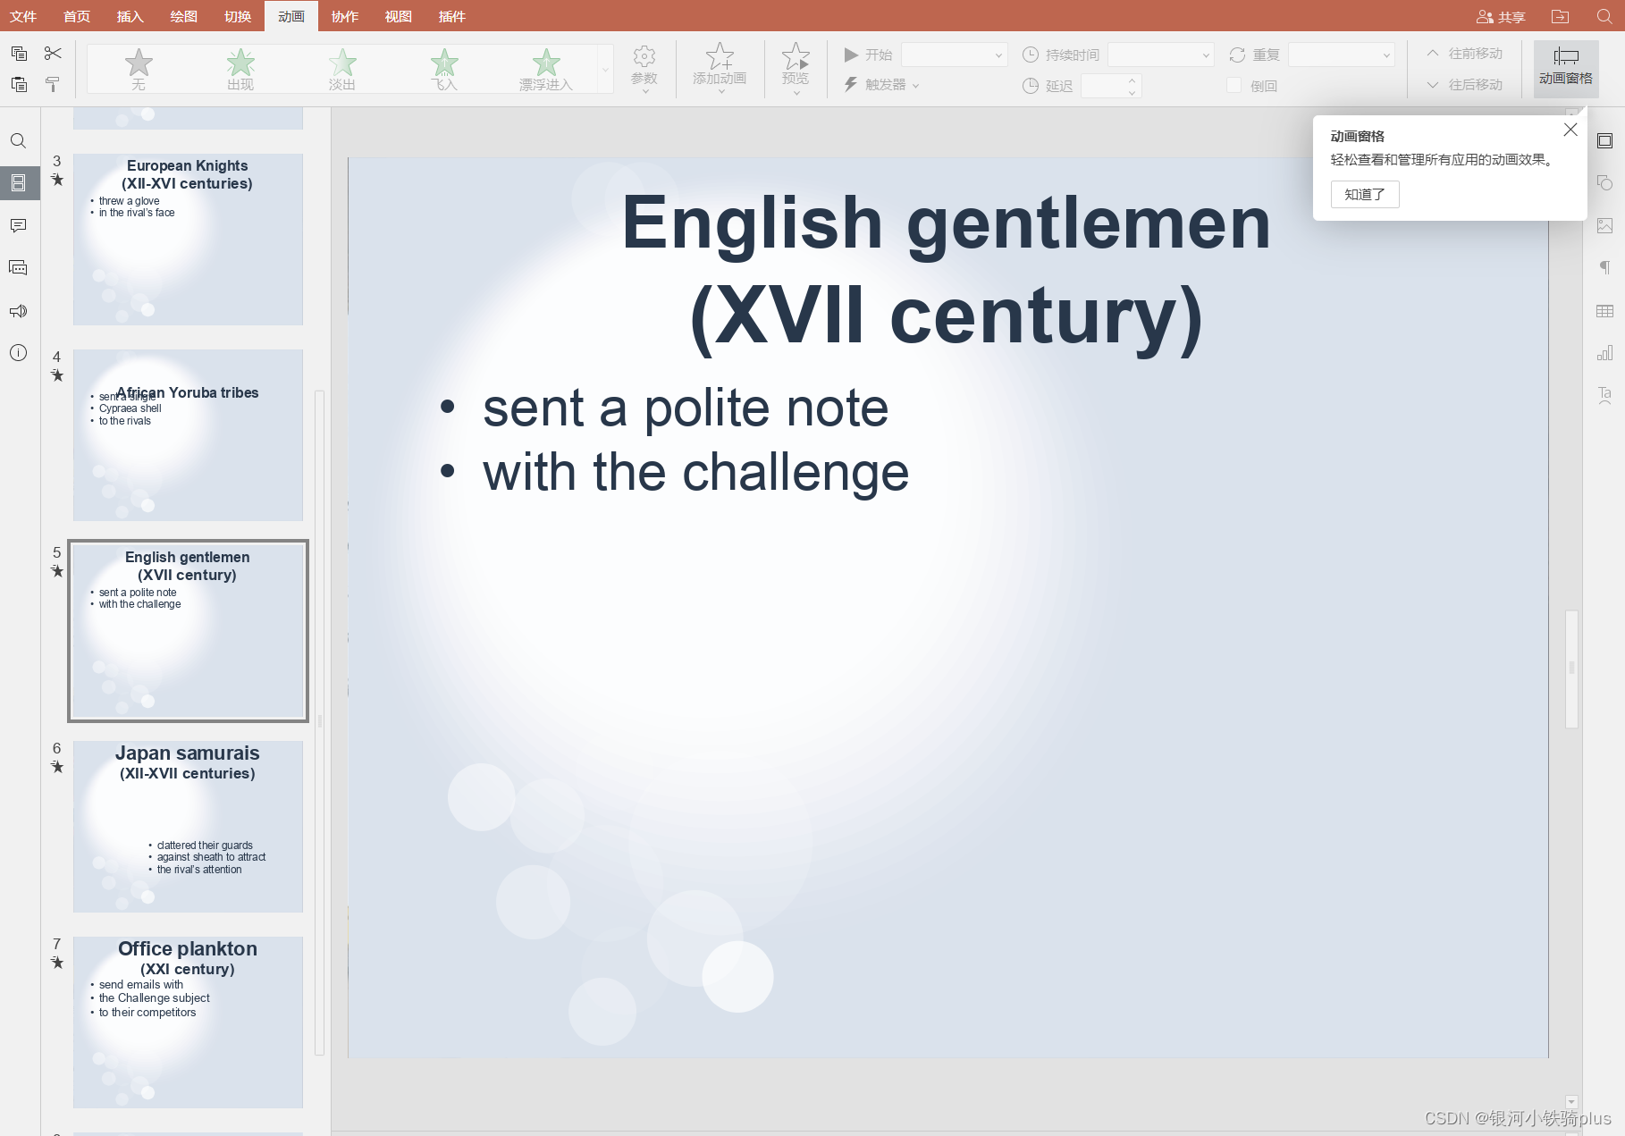Click the 知道了 got it button
The width and height of the screenshot is (1625, 1136).
(1365, 194)
